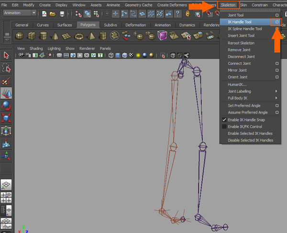Click the Polygon Cylinder shelf icon

pyautogui.click(x=44, y=36)
